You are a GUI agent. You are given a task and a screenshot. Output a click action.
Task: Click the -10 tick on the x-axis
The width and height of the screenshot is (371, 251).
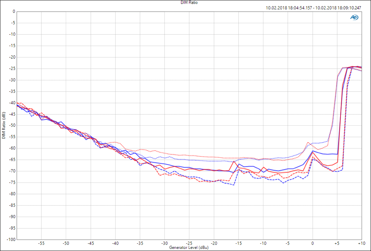263,243
